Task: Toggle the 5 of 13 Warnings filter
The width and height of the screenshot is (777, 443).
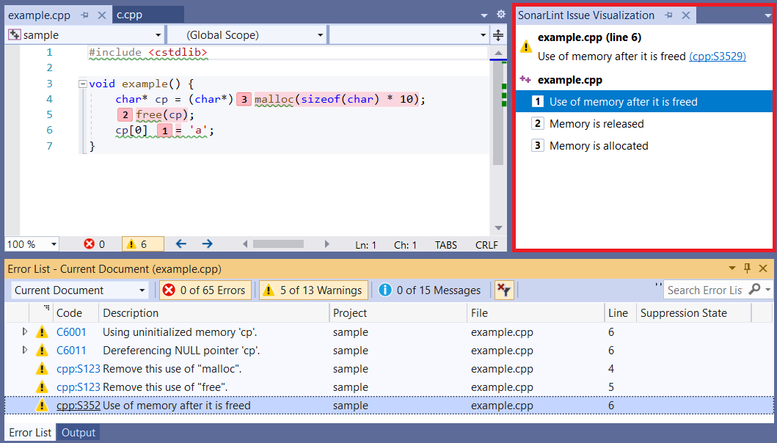Action: 313,290
